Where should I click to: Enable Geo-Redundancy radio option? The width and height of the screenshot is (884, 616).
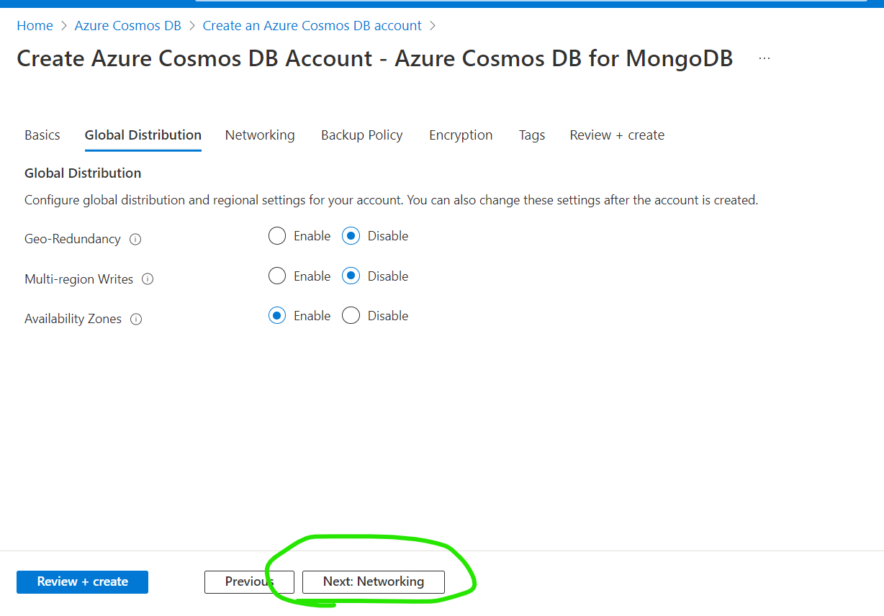(x=277, y=236)
